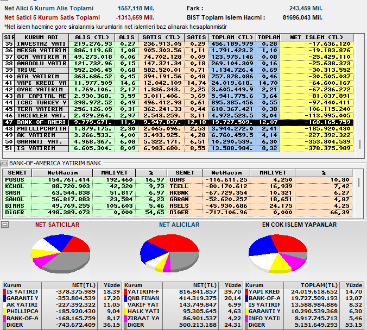
Task: Click YATIRIM-F row in net buyers legend
Action: 183,292
